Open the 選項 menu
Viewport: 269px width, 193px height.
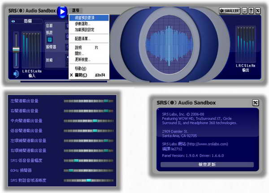(75, 10)
